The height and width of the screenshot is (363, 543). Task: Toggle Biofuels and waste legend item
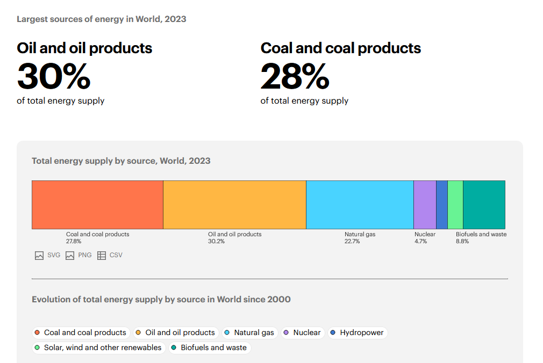209,348
